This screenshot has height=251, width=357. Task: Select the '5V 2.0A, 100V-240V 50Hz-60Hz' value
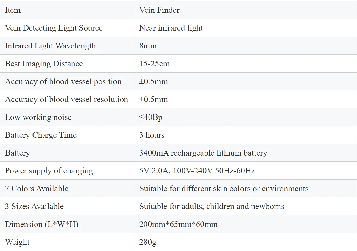point(197,171)
